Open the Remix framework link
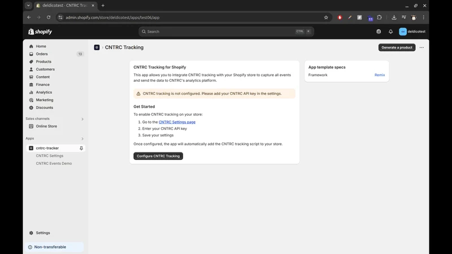Screen dimensions: 452x254 (379, 75)
